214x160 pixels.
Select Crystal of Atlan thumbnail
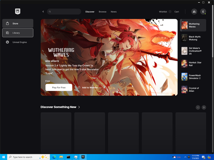click(184, 90)
